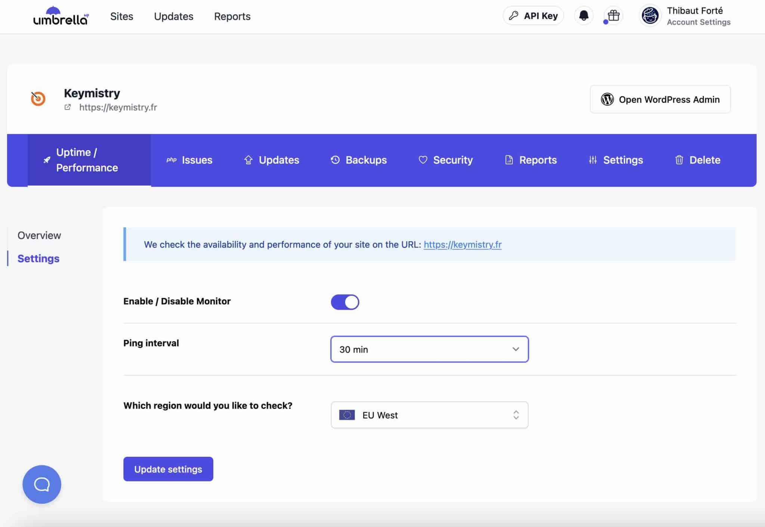Click the up-down arrows on region selector
The width and height of the screenshot is (765, 527).
516,415
